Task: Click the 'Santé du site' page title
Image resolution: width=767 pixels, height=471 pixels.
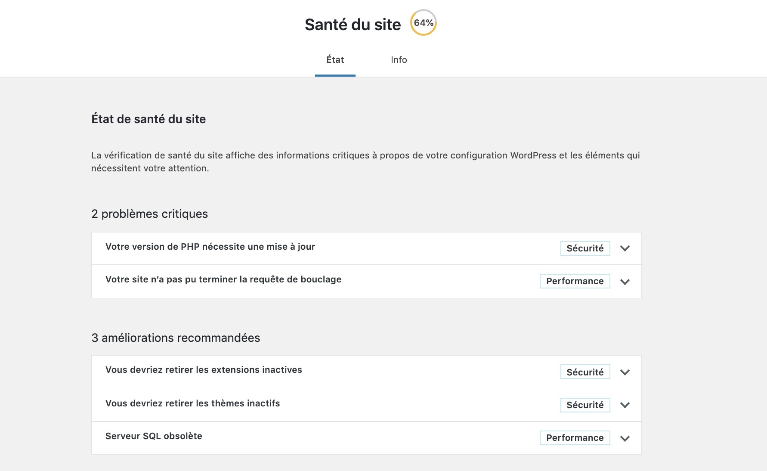Action: click(x=353, y=25)
